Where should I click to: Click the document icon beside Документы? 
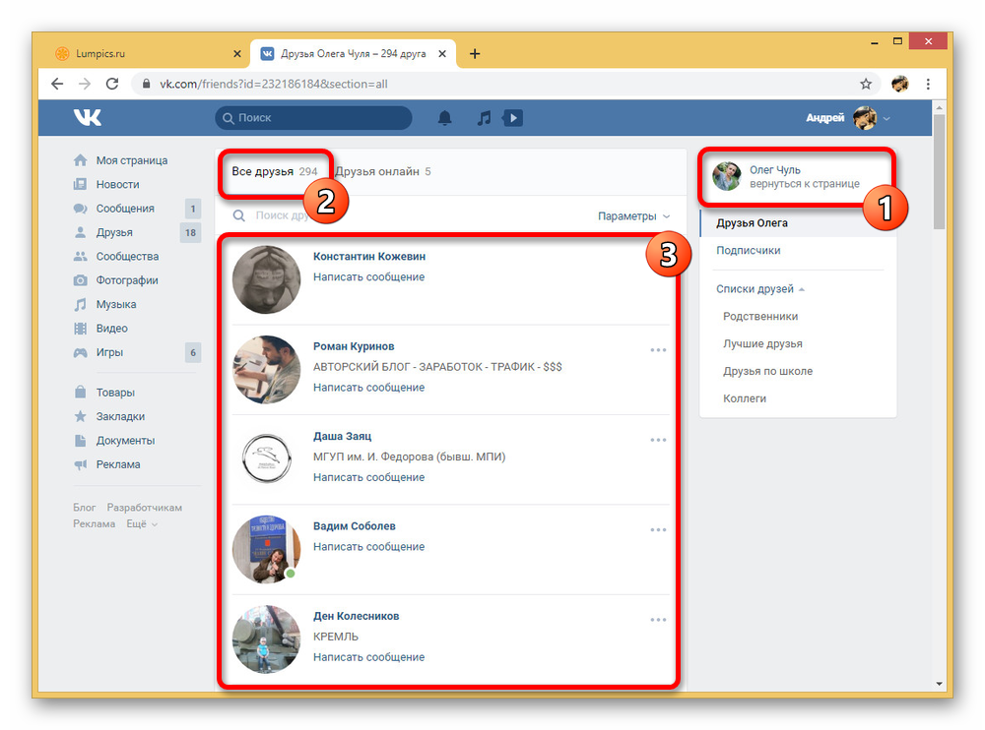point(81,440)
